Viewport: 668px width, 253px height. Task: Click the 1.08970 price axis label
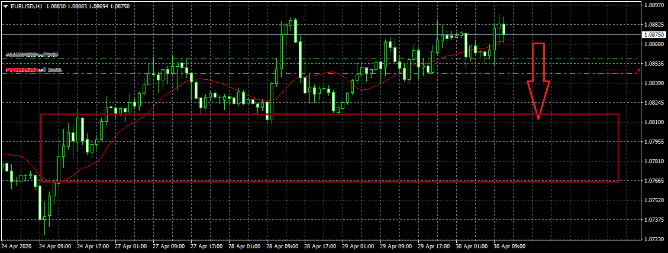pyautogui.click(x=653, y=5)
